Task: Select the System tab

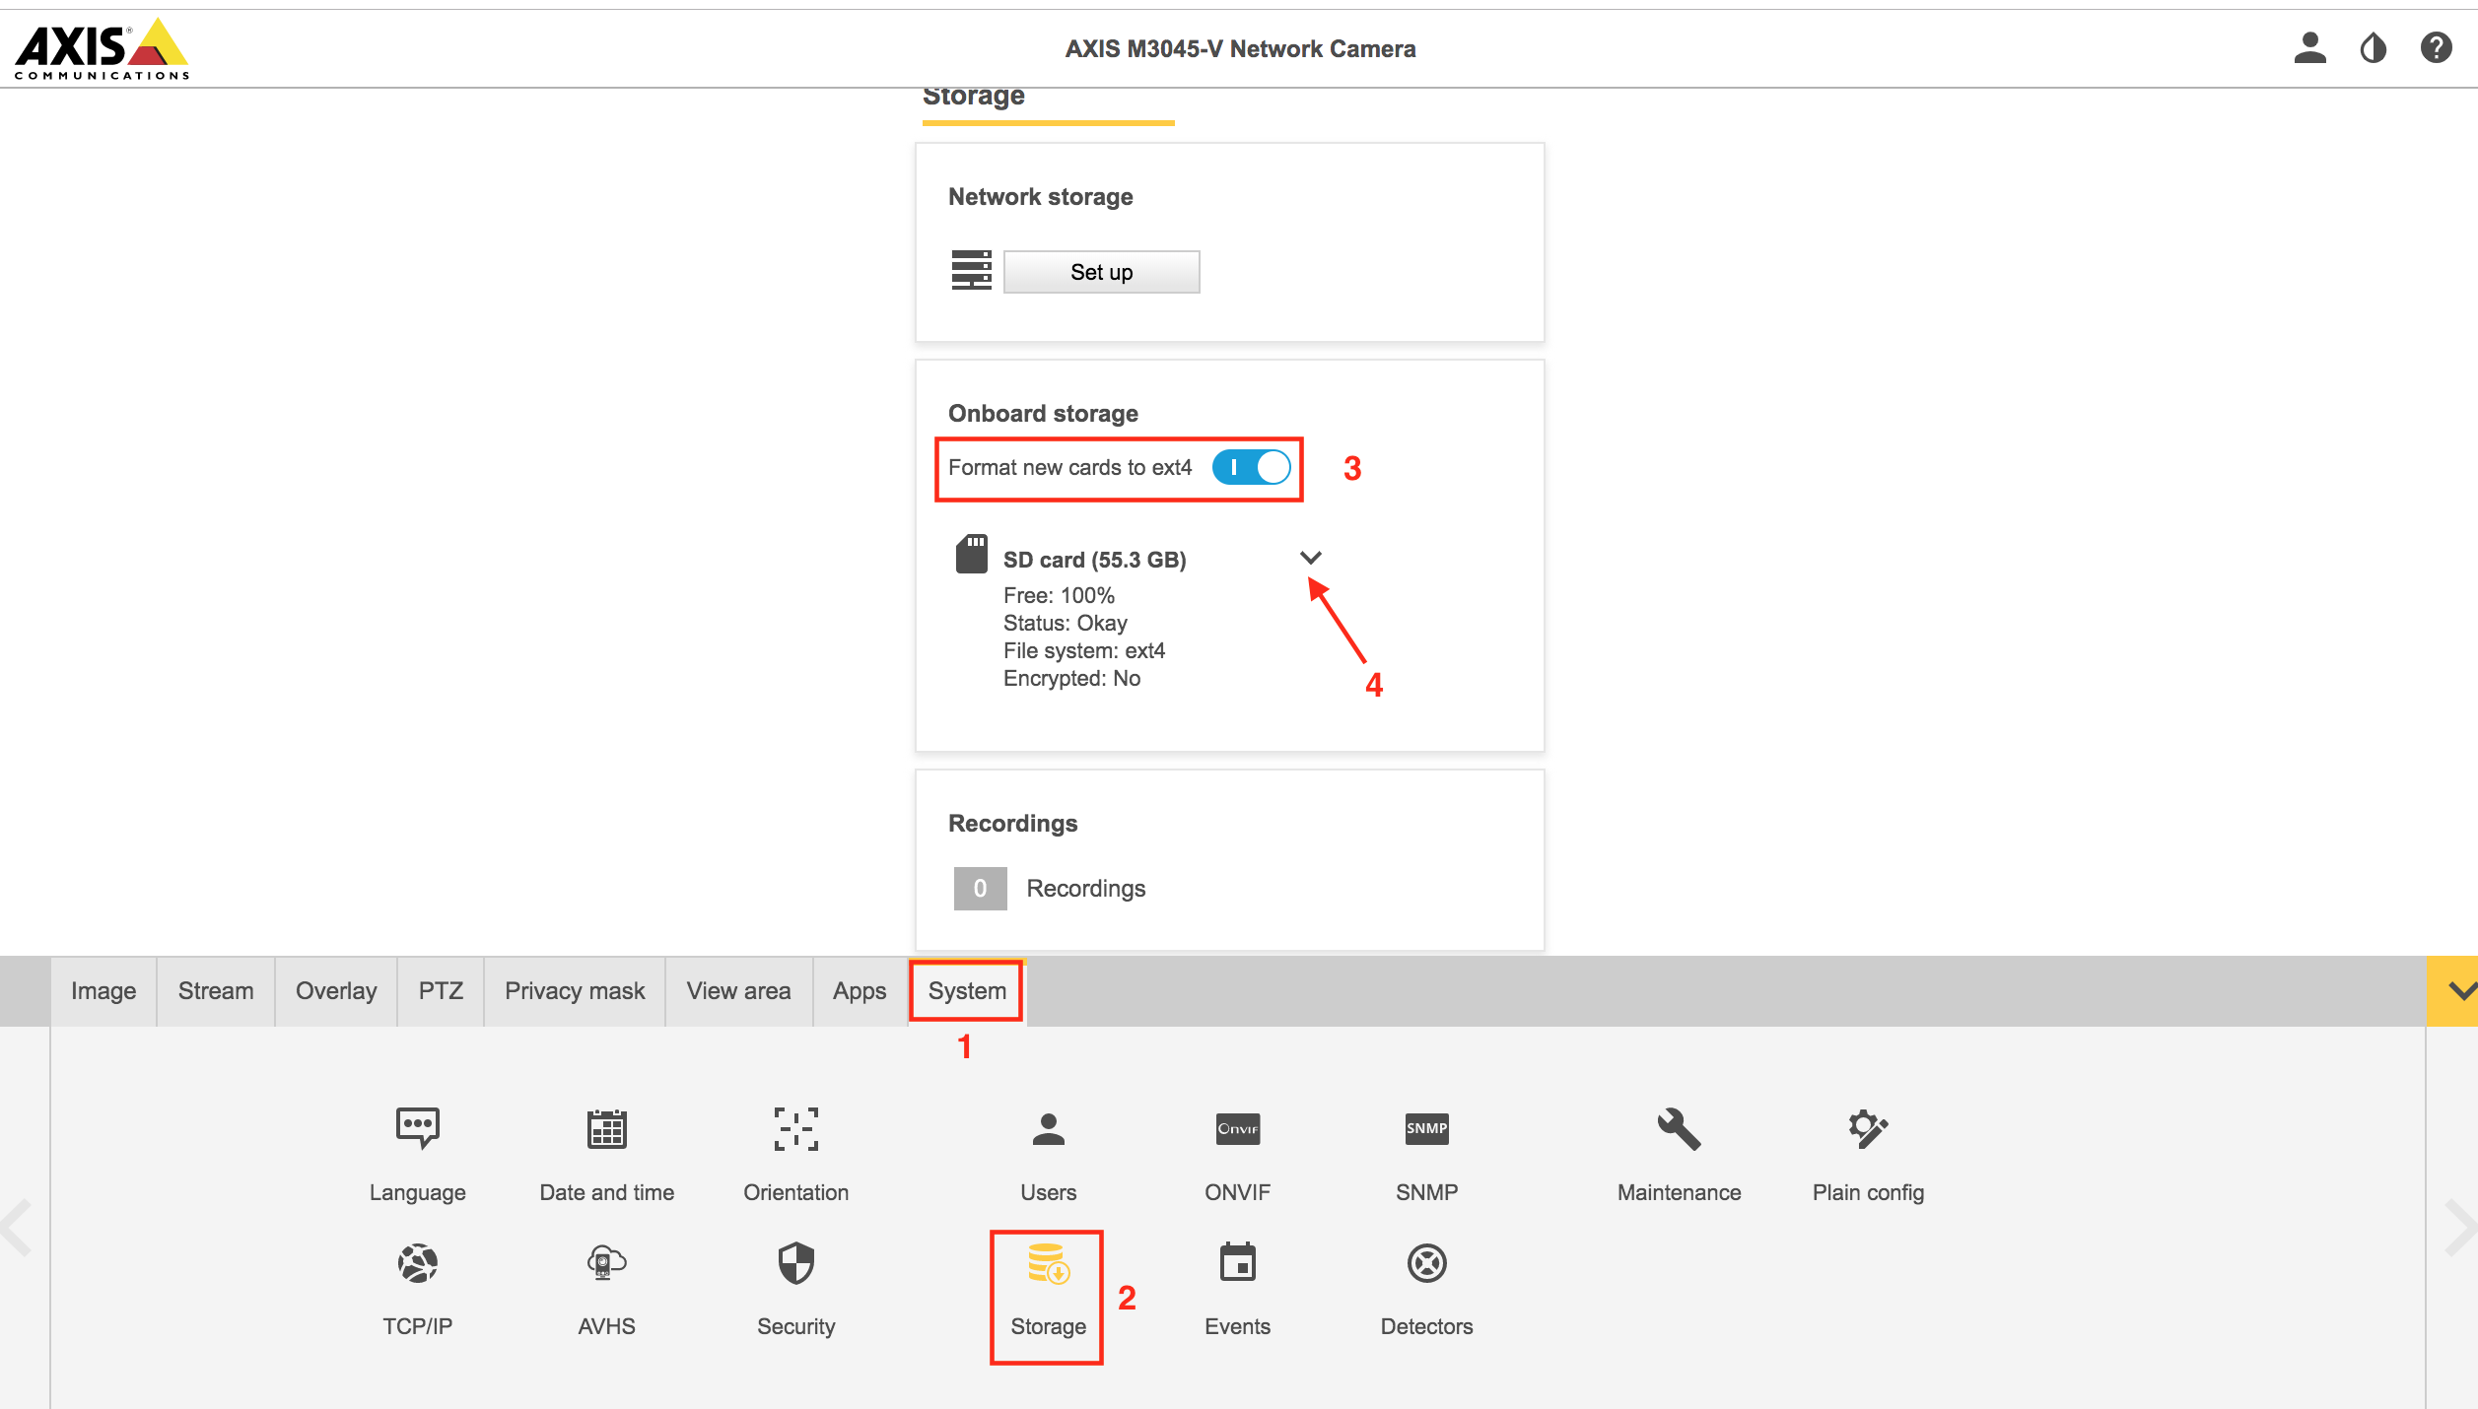Action: (967, 991)
